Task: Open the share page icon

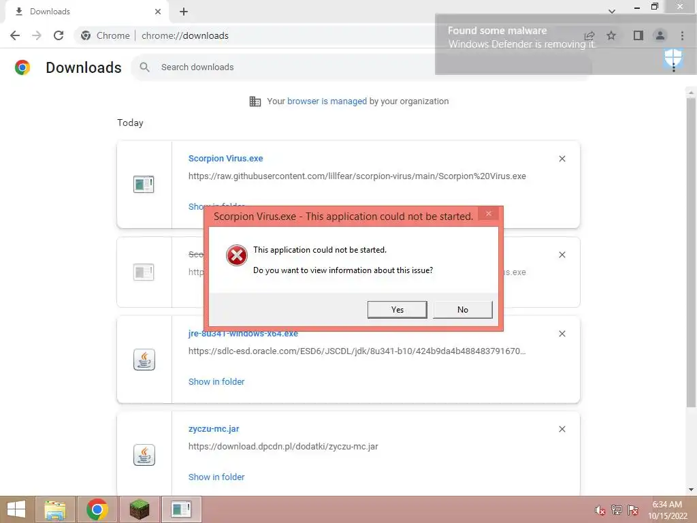Action: (589, 35)
